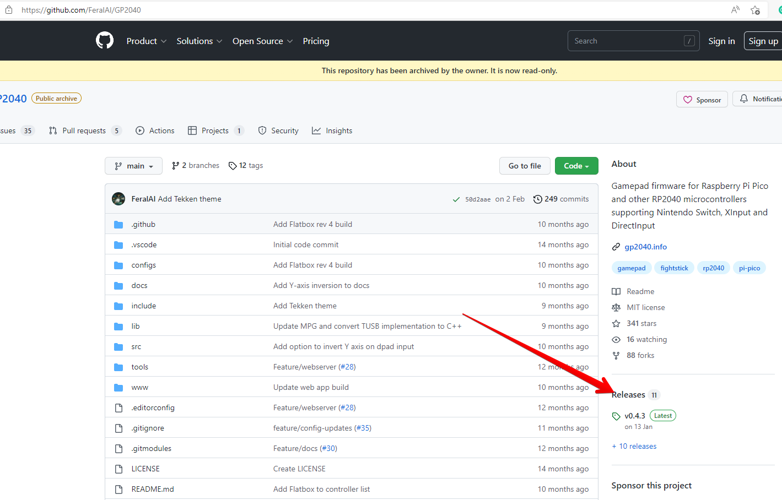Open the green Code dropdown button
Viewport: 782px width, 500px height.
pyautogui.click(x=576, y=166)
